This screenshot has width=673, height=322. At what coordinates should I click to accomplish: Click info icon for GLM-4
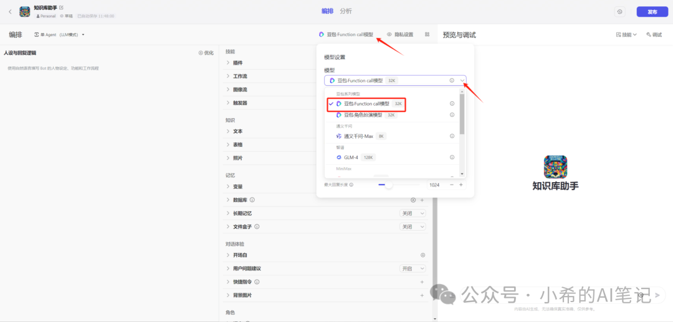[x=452, y=157]
